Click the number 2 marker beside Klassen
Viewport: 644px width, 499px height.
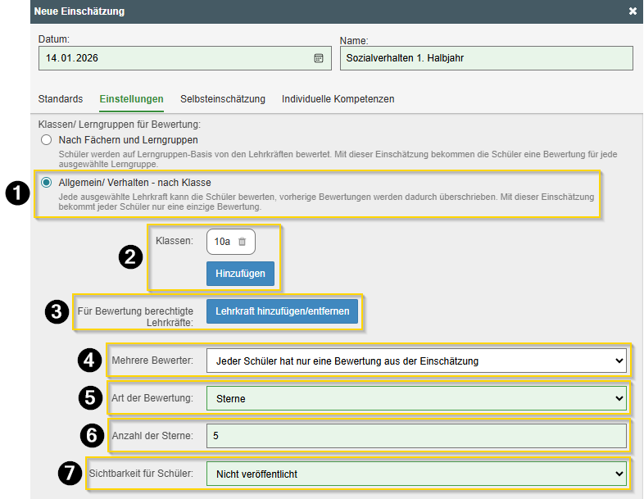click(130, 257)
